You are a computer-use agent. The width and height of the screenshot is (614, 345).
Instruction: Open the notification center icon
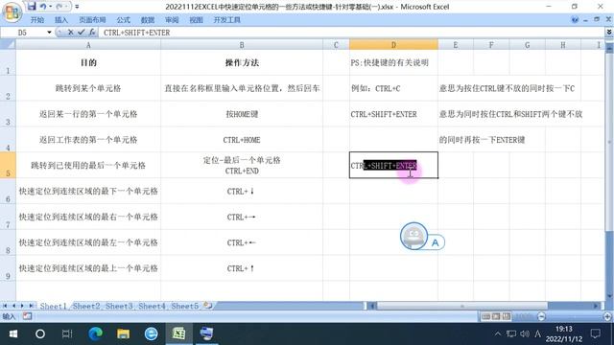[x=596, y=333]
